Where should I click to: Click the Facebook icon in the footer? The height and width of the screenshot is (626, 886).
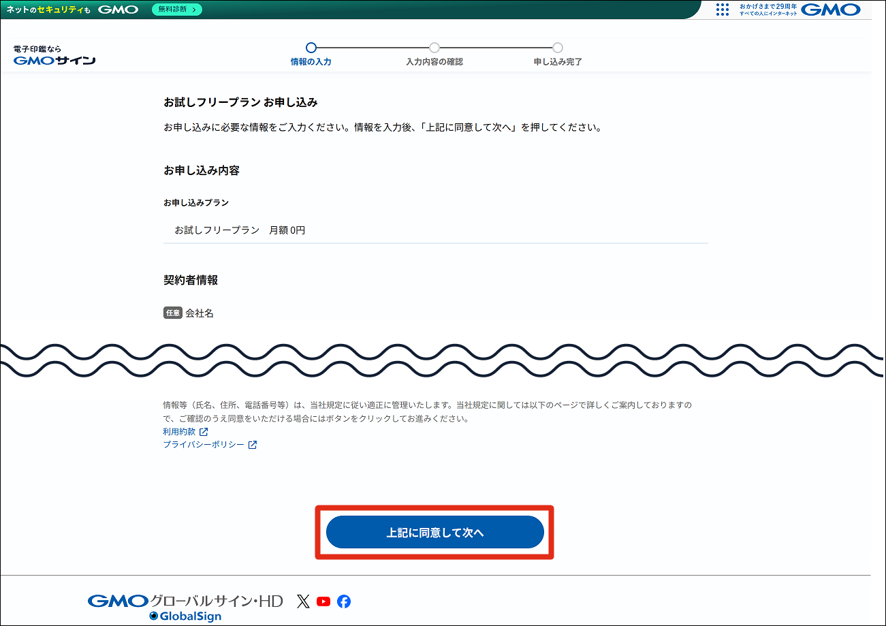pyautogui.click(x=343, y=601)
